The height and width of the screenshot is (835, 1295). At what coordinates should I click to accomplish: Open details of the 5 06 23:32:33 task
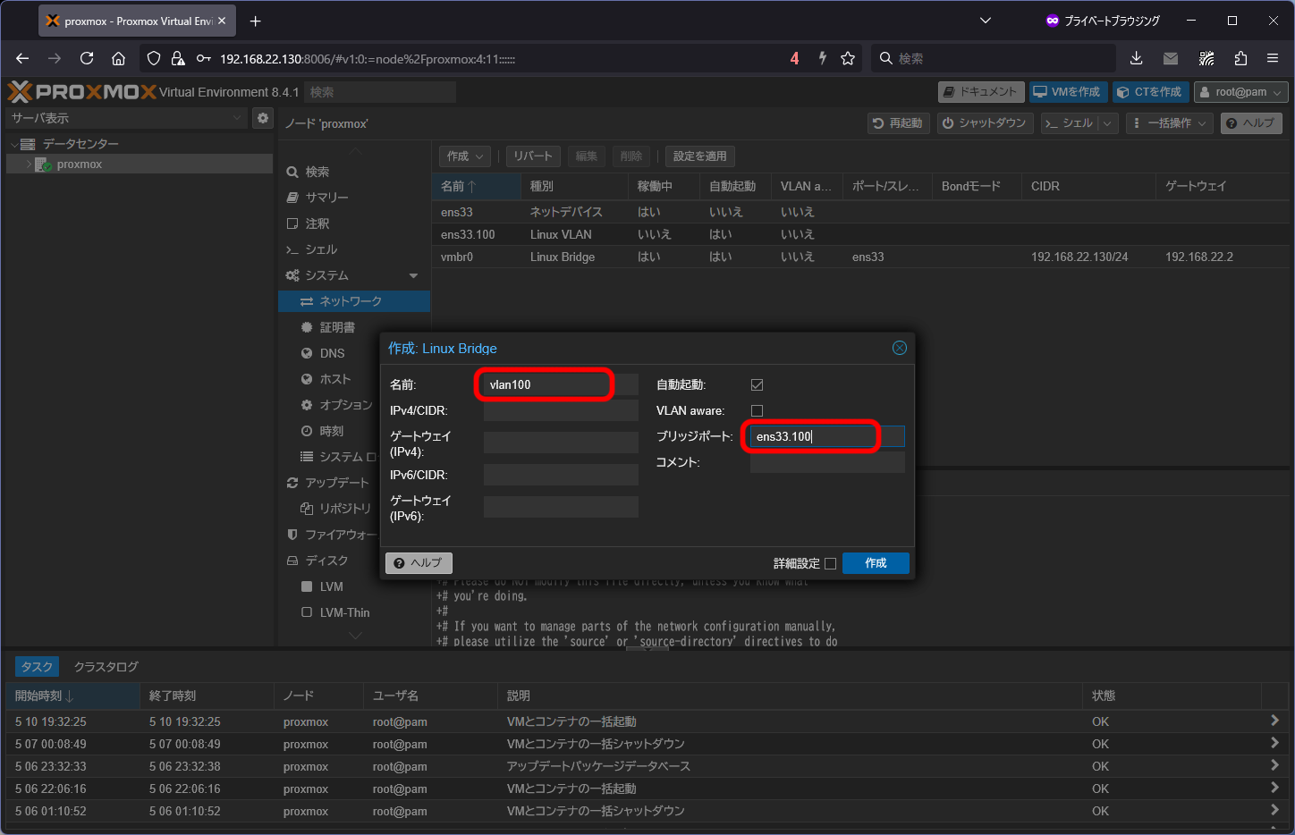[1274, 765]
